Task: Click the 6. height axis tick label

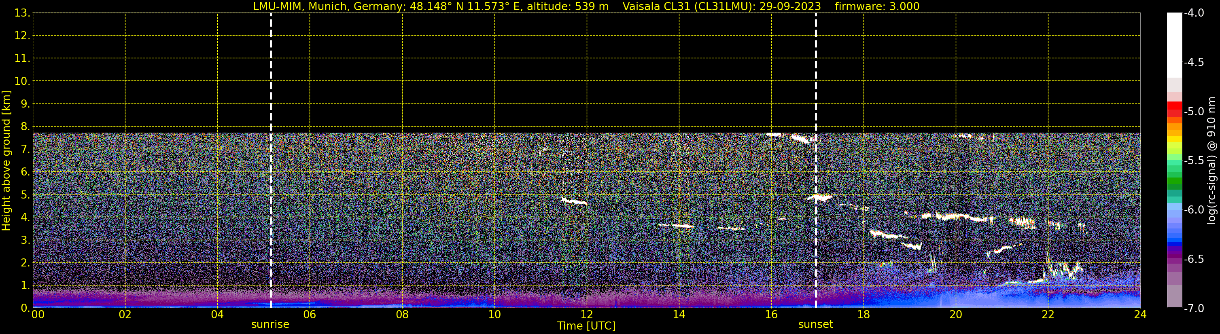Action: [25, 172]
